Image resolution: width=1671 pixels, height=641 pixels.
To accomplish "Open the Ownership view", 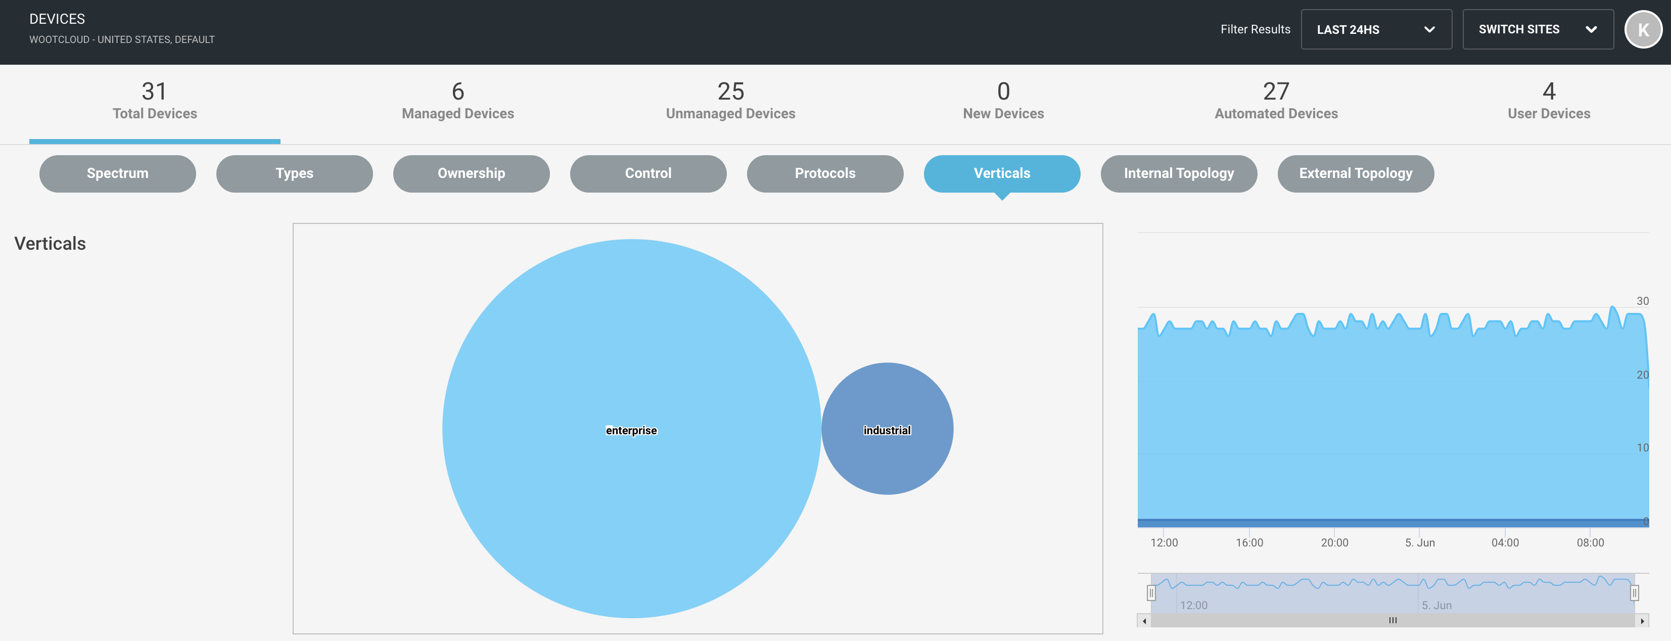I will [x=471, y=173].
